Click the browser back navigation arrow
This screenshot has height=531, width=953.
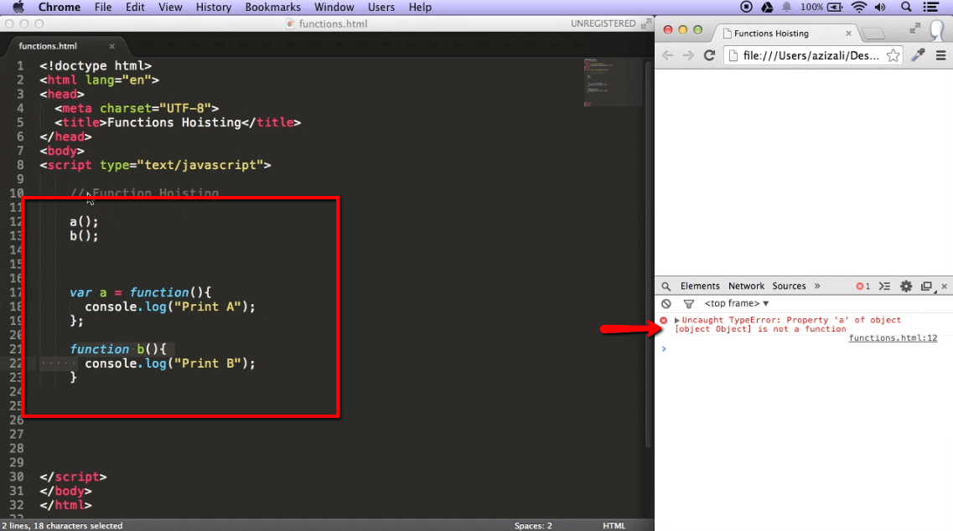coord(666,54)
